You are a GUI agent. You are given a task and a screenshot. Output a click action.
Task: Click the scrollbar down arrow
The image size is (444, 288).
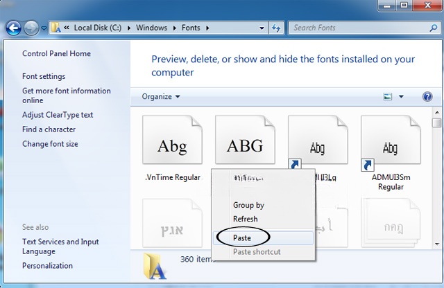point(437,244)
